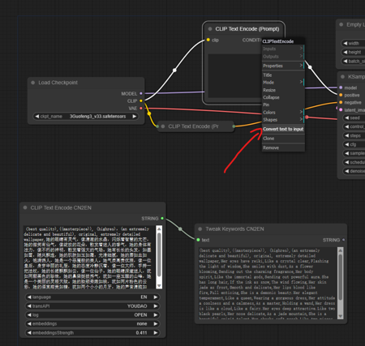Click the transAPI YOUDAO selector
This screenshot has height=346, width=365.
click(x=92, y=306)
